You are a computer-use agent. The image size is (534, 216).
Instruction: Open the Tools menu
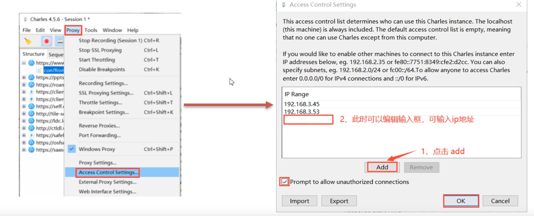click(x=91, y=30)
